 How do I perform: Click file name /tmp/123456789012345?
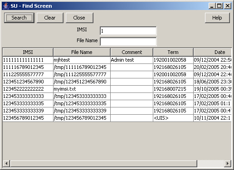click(x=82, y=118)
